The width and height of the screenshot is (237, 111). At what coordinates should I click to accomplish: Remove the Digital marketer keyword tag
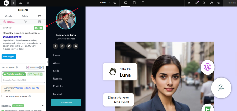point(24,75)
